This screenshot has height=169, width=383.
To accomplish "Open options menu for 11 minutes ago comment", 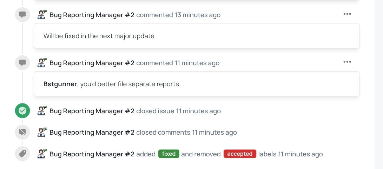I will pos(347,62).
